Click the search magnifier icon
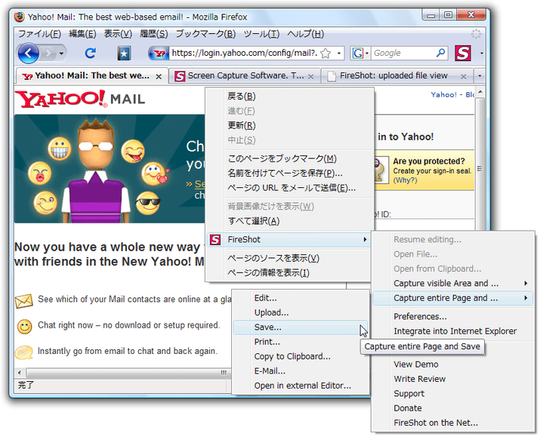This screenshot has width=540, height=437. 440,53
